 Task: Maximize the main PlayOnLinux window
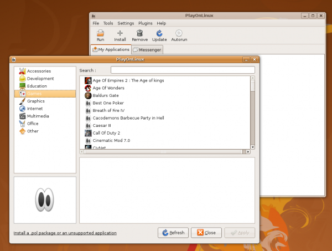(x=313, y=16)
